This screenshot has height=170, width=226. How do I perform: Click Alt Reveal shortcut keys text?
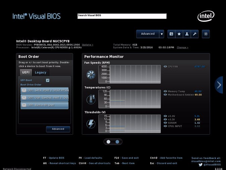click(59, 163)
